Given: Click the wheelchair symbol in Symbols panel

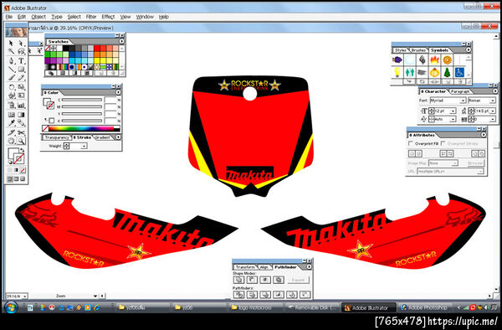Looking at the screenshot, I should click(459, 72).
